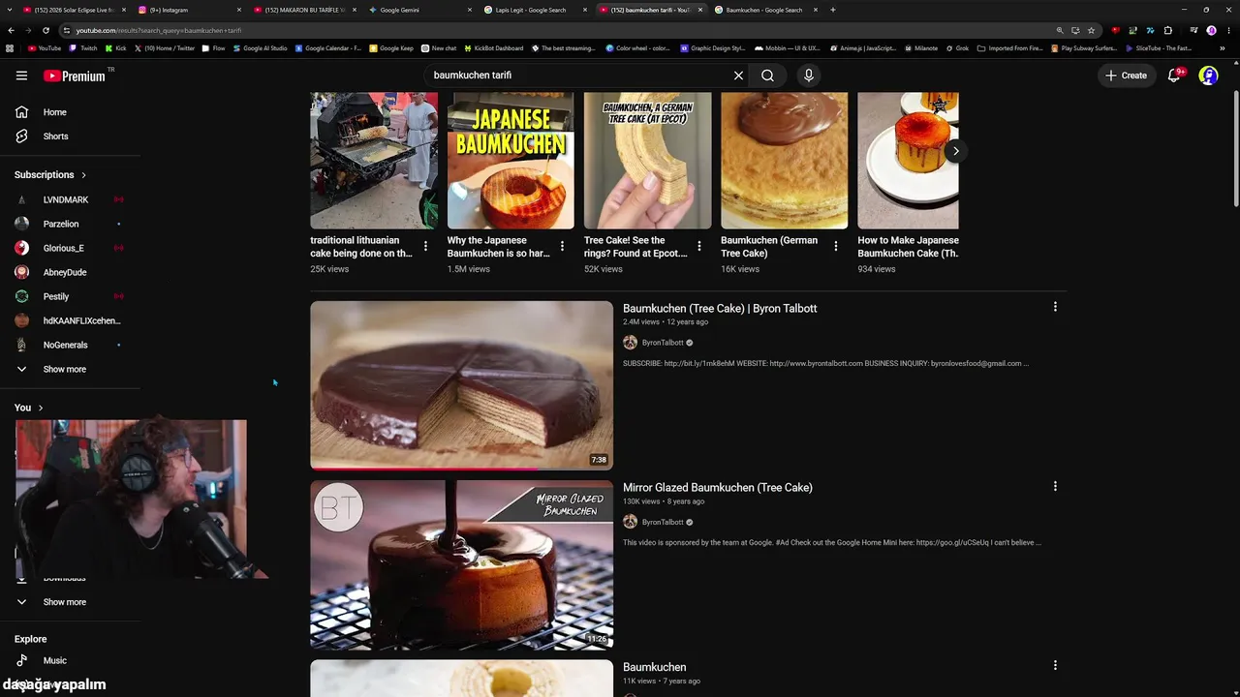The height and width of the screenshot is (697, 1240).
Task: Close the baumkuchen tarifi YouTube tab
Action: tap(699, 10)
